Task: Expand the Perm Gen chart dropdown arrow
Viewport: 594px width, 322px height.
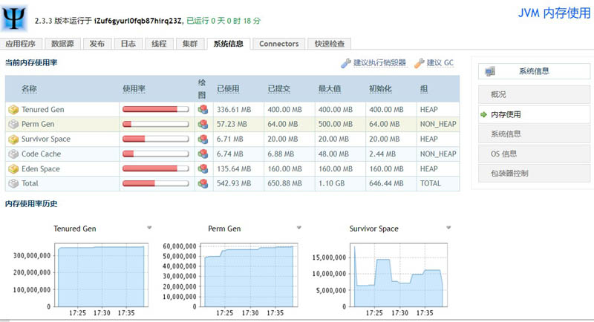Action: point(299,228)
